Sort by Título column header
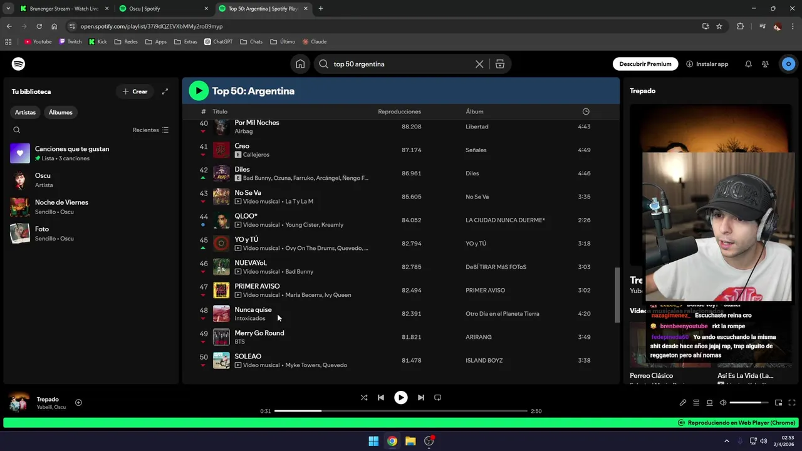The width and height of the screenshot is (802, 451). [x=220, y=111]
